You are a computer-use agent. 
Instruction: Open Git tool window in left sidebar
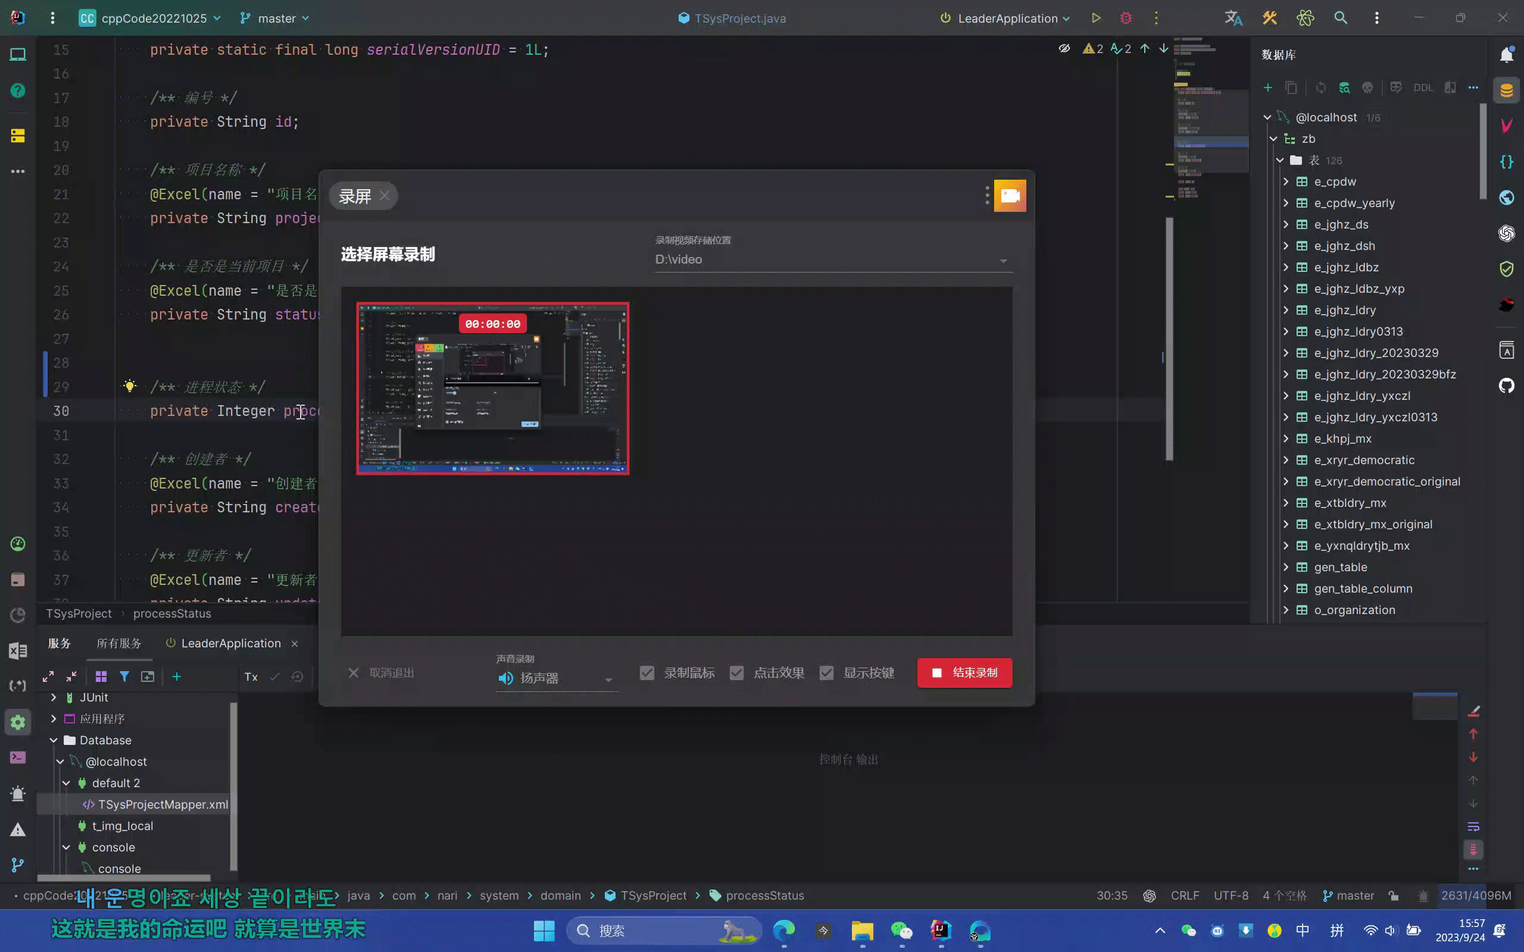[x=18, y=866]
